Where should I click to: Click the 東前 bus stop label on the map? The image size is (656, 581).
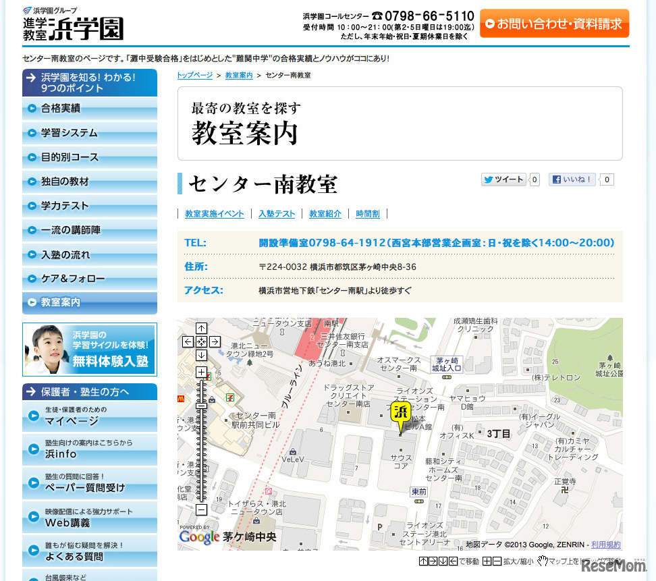tap(419, 492)
